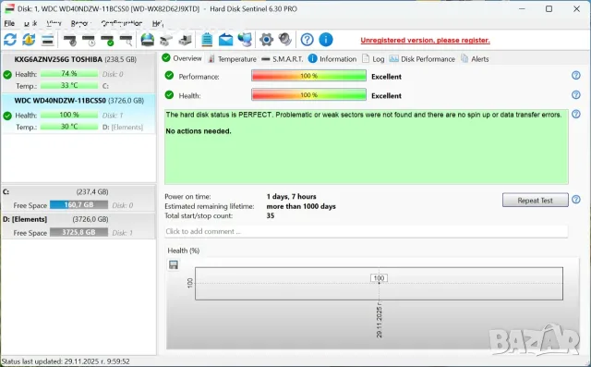
Task: Open the Help menu
Action: coord(157,23)
